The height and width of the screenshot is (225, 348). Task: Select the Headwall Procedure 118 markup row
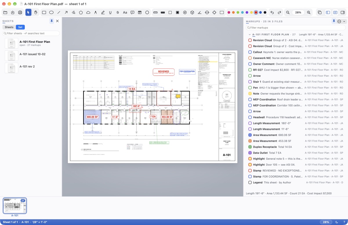pos(296,117)
